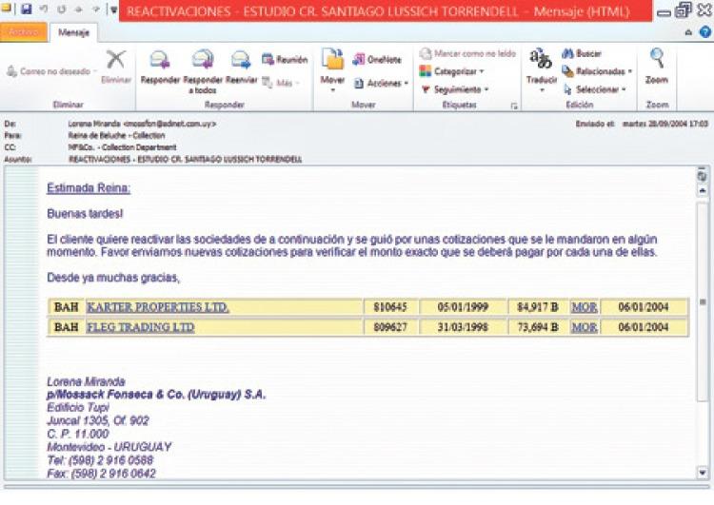This screenshot has width=714, height=505.
Task: Delete the message with Eliminar
Action: pyautogui.click(x=116, y=66)
